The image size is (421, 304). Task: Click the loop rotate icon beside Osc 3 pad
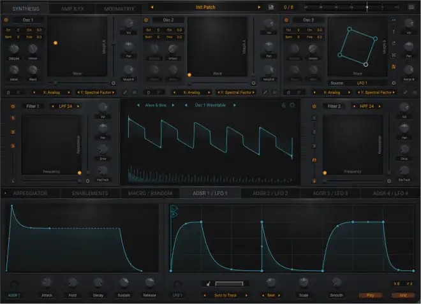(x=394, y=43)
